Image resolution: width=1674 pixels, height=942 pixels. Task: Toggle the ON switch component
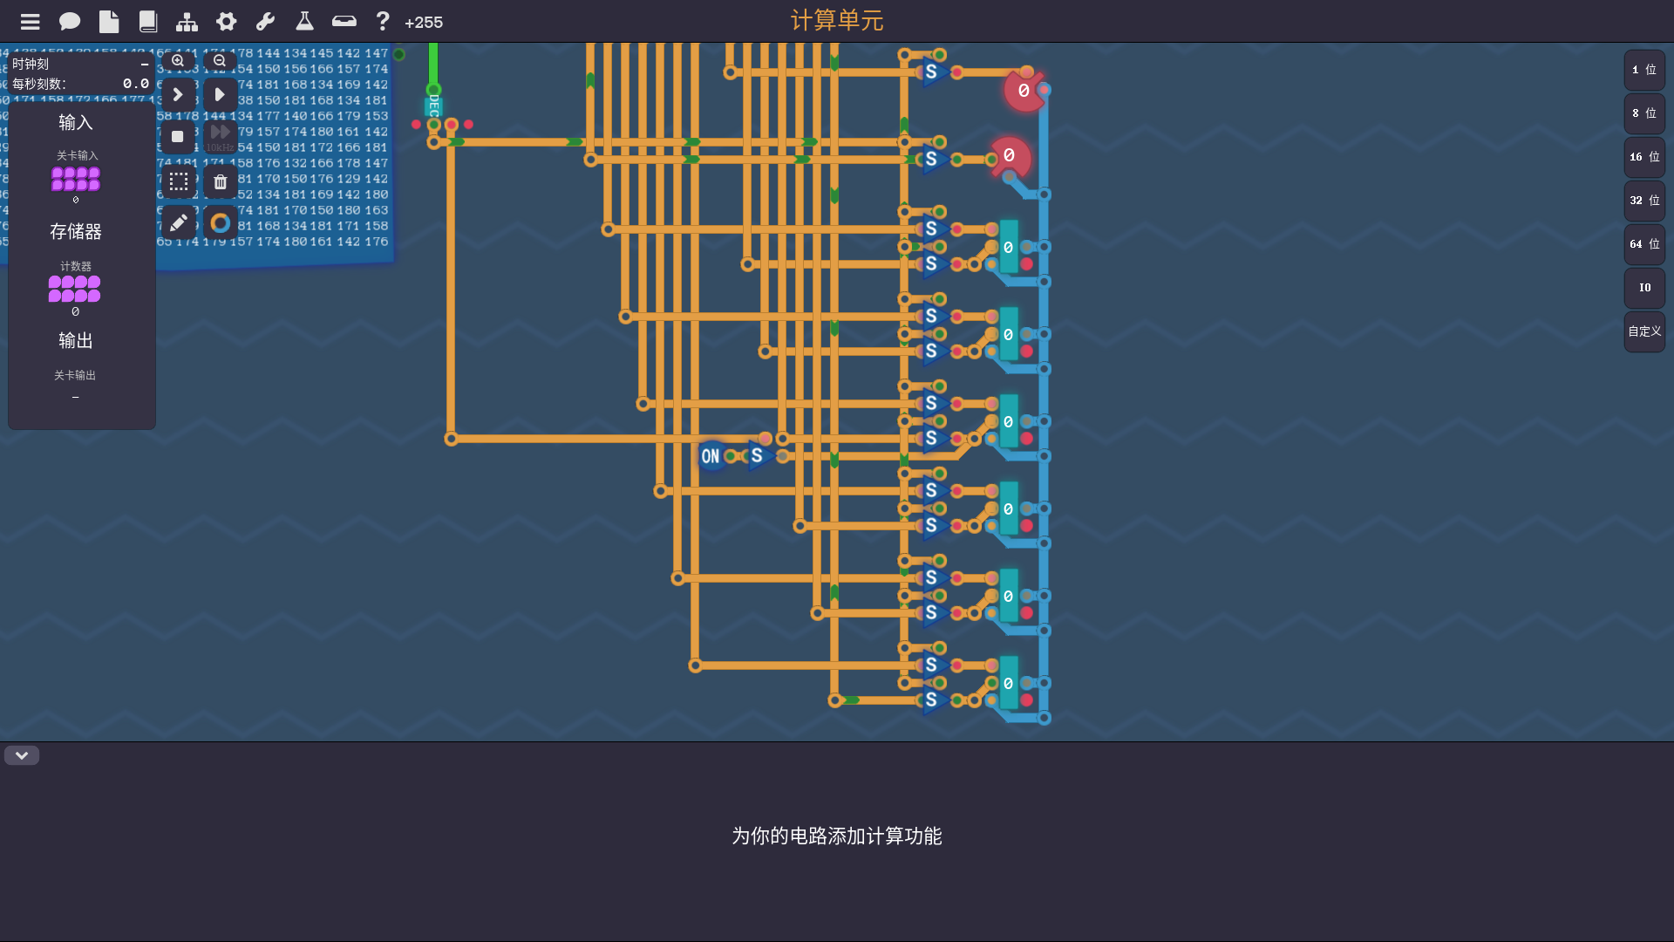pyautogui.click(x=711, y=456)
